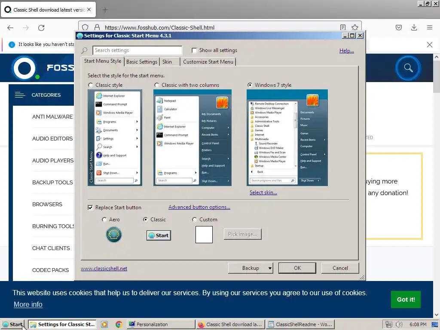Screen dimensions: 440x330
Task: Uncheck Replace Start button checkbox
Action: click(90, 208)
